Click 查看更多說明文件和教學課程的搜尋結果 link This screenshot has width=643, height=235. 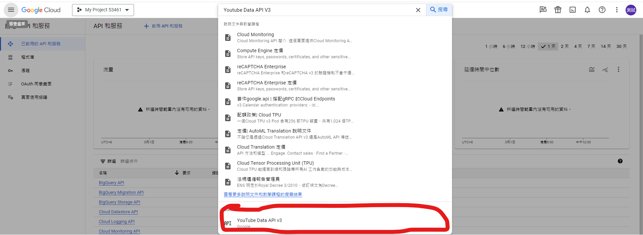pyautogui.click(x=263, y=194)
